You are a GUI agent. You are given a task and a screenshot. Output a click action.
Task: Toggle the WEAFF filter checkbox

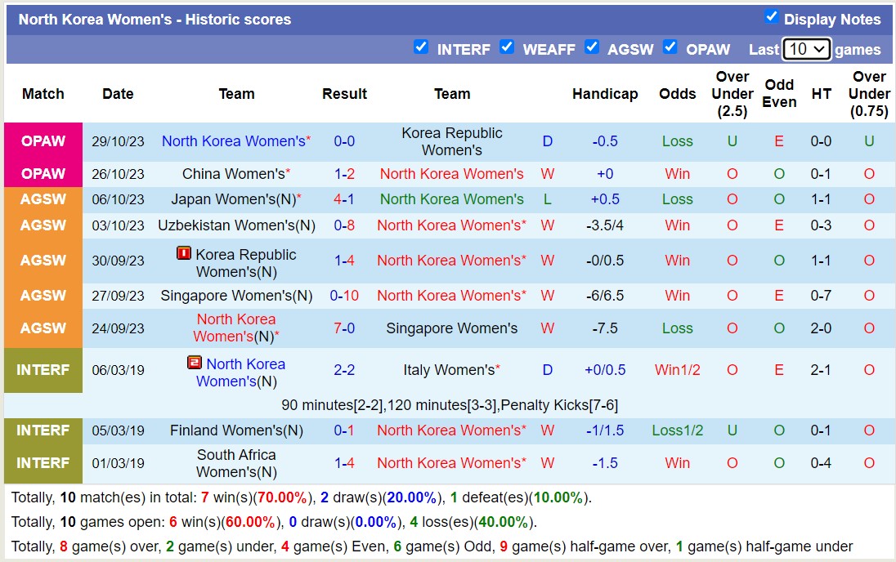[507, 47]
